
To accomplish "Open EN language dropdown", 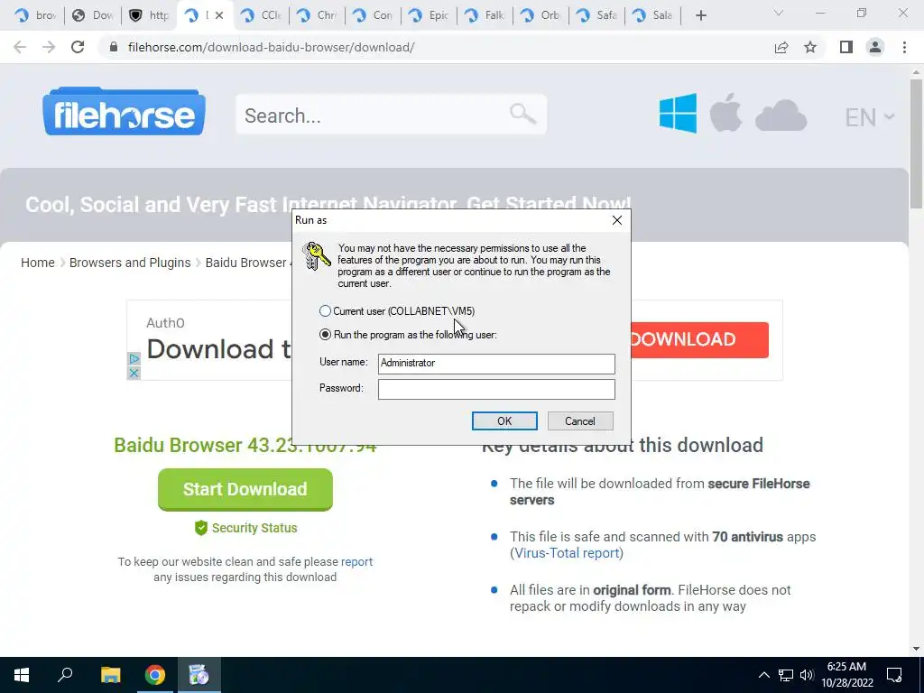I will [x=870, y=117].
